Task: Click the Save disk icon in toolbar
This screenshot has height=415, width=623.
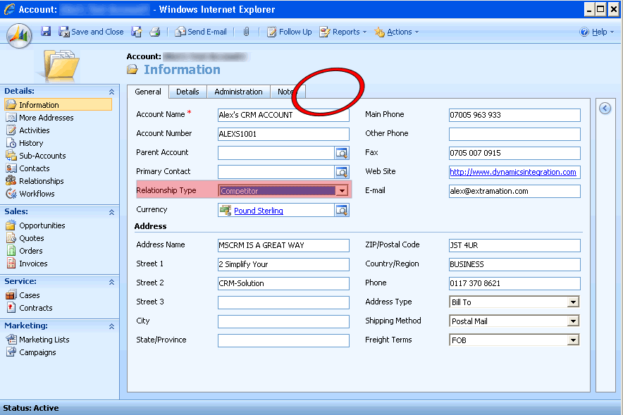Action: coord(46,32)
